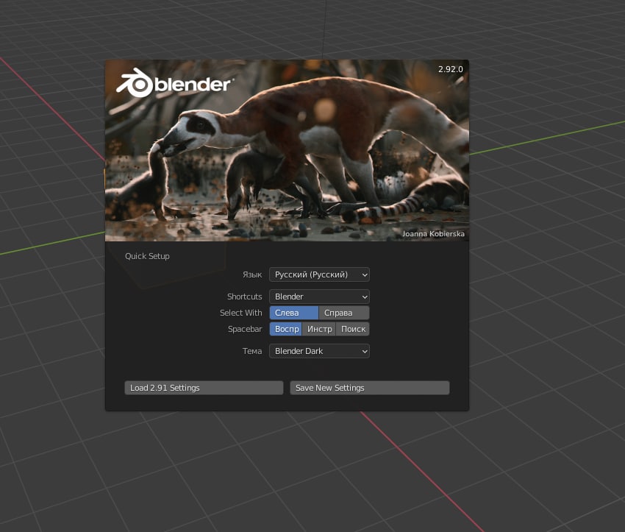The width and height of the screenshot is (625, 532).
Task: Click the Quick Setup heading
Action: (147, 256)
